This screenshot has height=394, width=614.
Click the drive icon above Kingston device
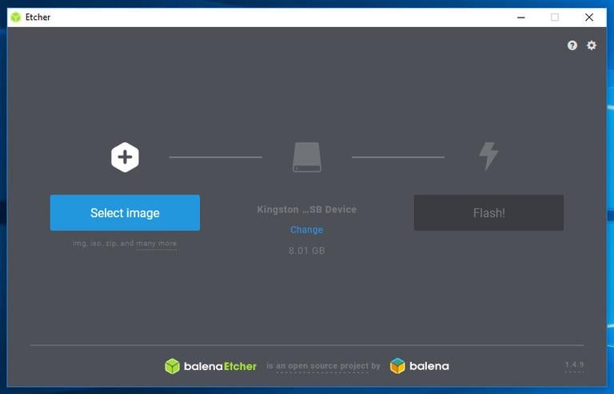click(x=307, y=157)
